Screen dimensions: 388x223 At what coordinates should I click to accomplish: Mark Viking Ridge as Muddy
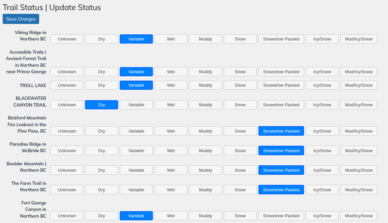pyautogui.click(x=205, y=39)
